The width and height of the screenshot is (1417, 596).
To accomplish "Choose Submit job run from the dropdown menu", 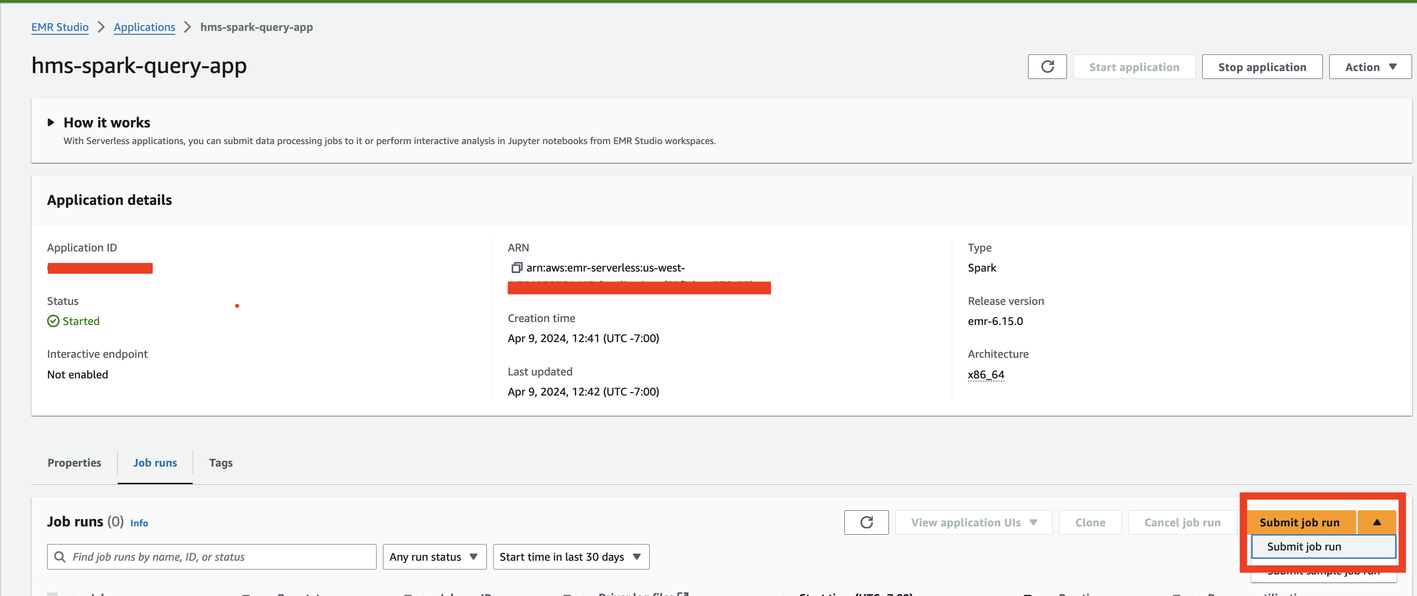I will (1304, 546).
